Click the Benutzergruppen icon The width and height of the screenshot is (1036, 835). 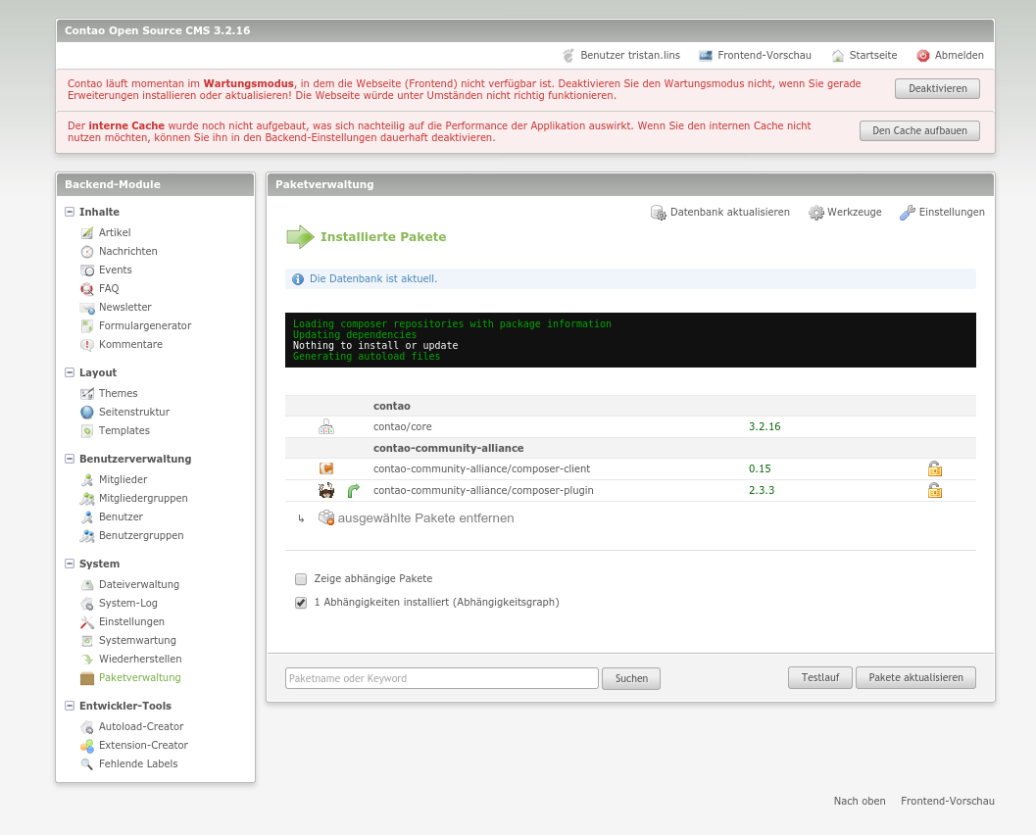[86, 536]
